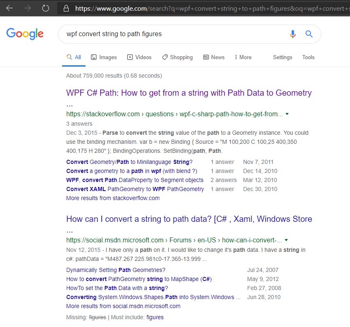Open search Tools

[308, 57]
